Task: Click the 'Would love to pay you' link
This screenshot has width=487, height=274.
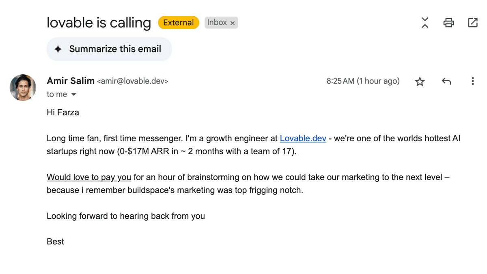Action: coord(88,177)
